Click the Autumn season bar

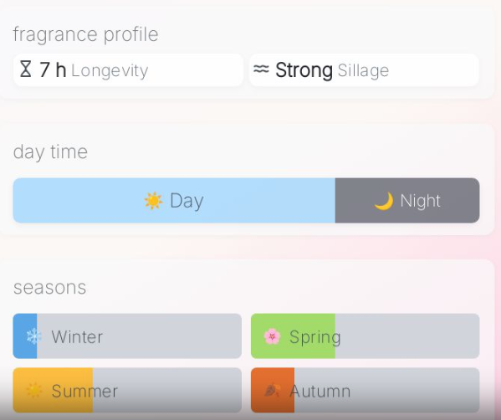[x=366, y=390]
